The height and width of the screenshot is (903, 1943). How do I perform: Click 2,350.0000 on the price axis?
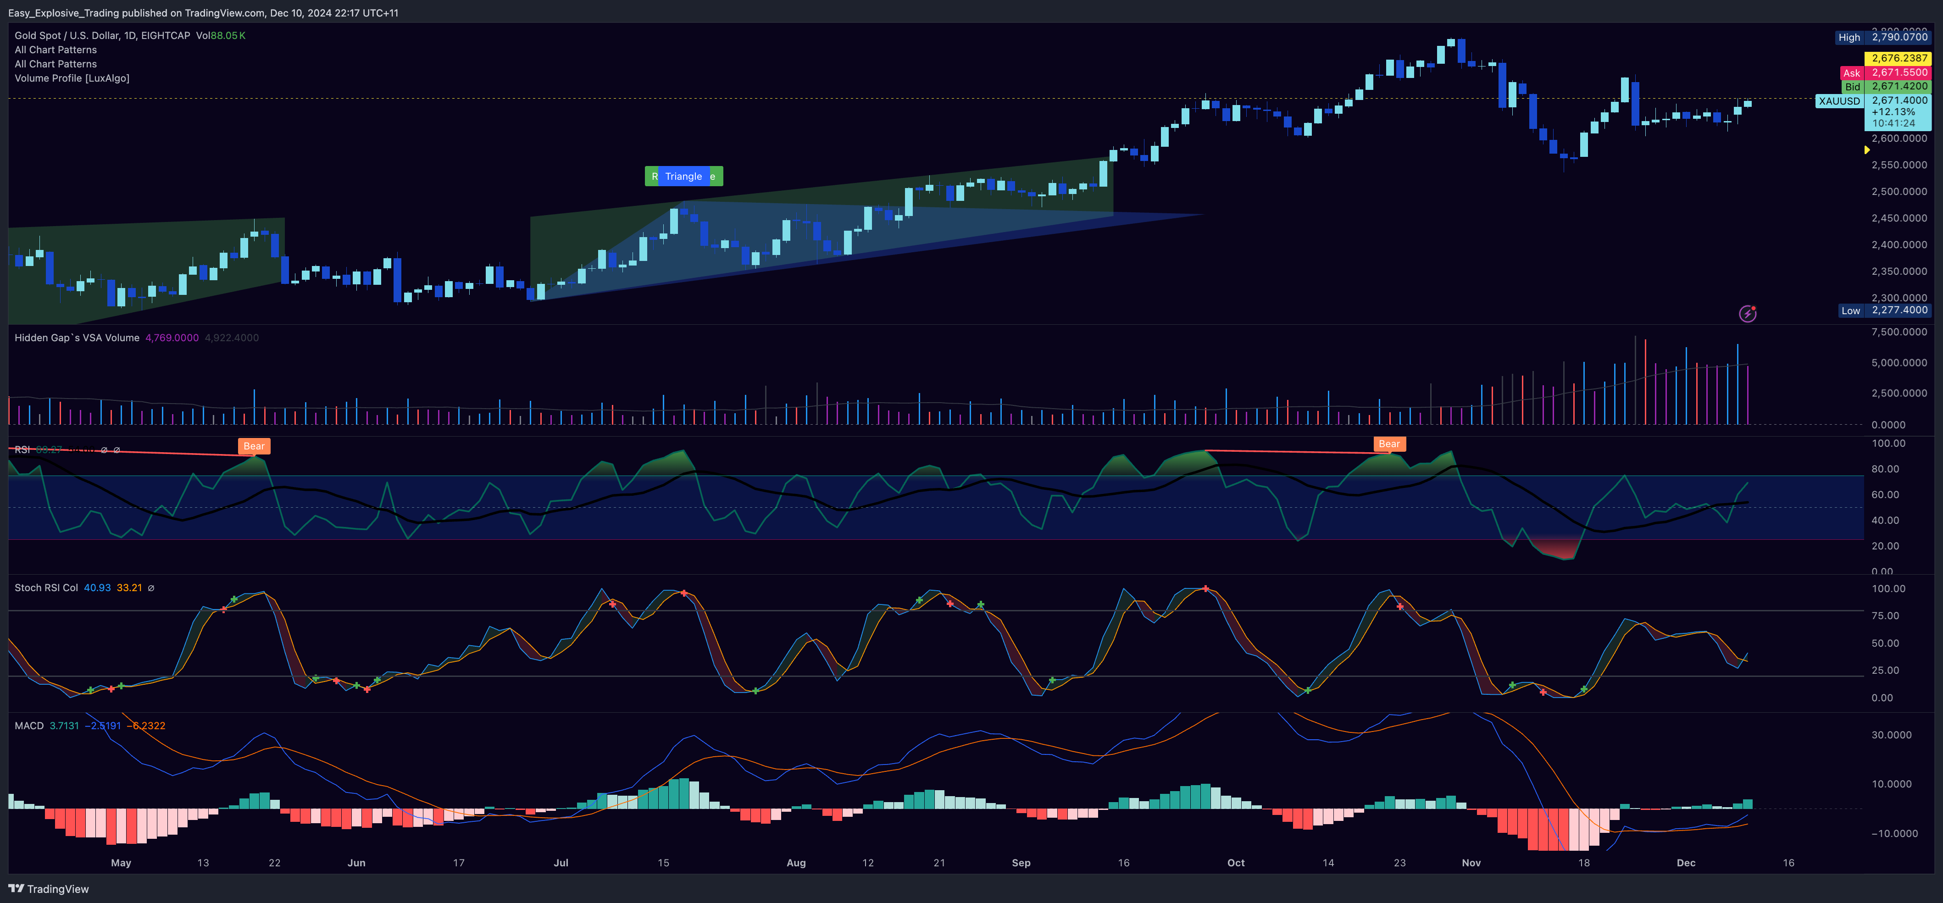tap(1899, 271)
